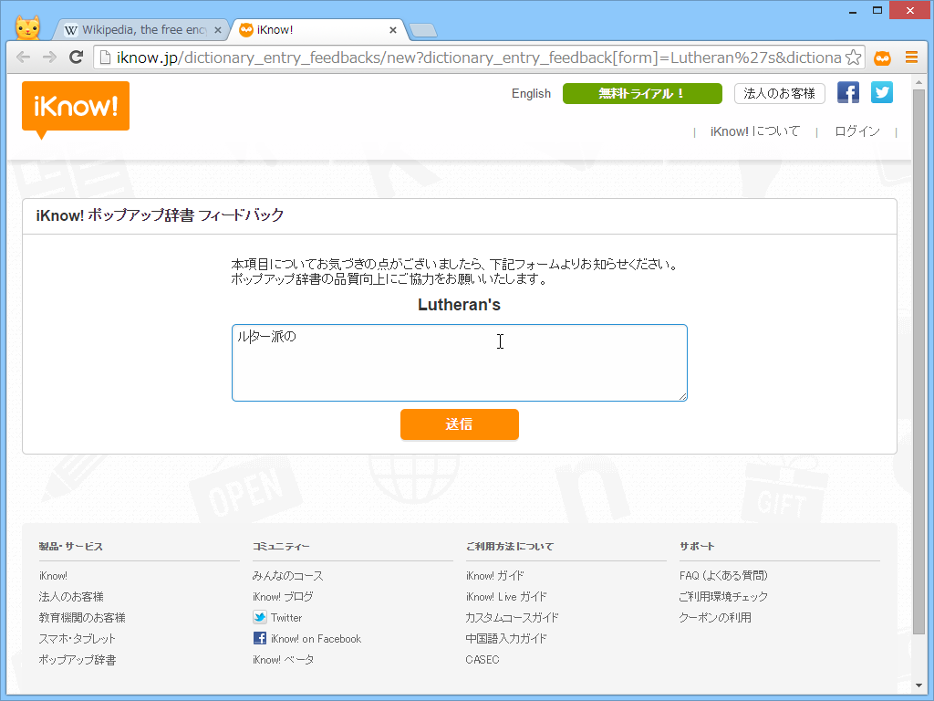The image size is (934, 701).
Task: Navigate back using the back arrow
Action: [x=23, y=57]
